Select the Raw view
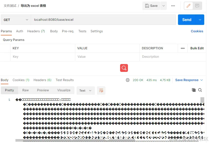 [x=25, y=90]
